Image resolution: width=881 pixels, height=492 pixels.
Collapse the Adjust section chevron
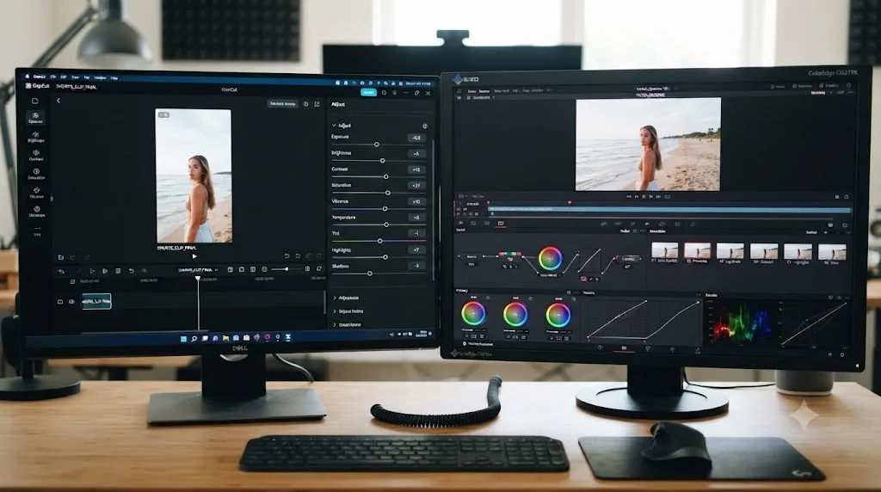point(335,126)
